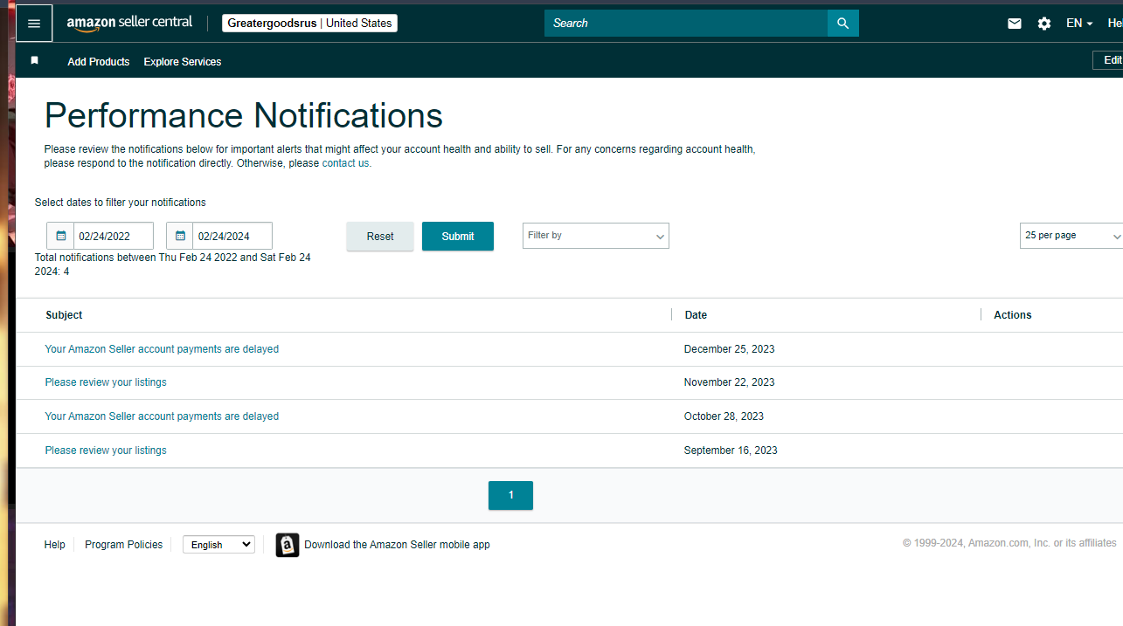This screenshot has height=626, width=1123.
Task: Open calendar for the start date
Action: pyautogui.click(x=60, y=236)
